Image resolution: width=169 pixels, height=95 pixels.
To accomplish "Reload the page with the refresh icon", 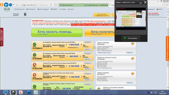I will click(x=57, y=5).
